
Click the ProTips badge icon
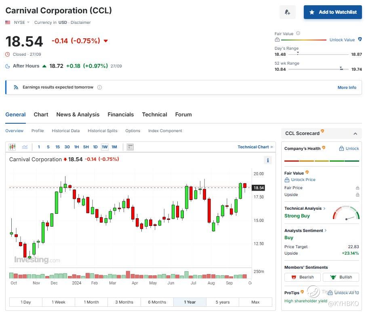302,292
